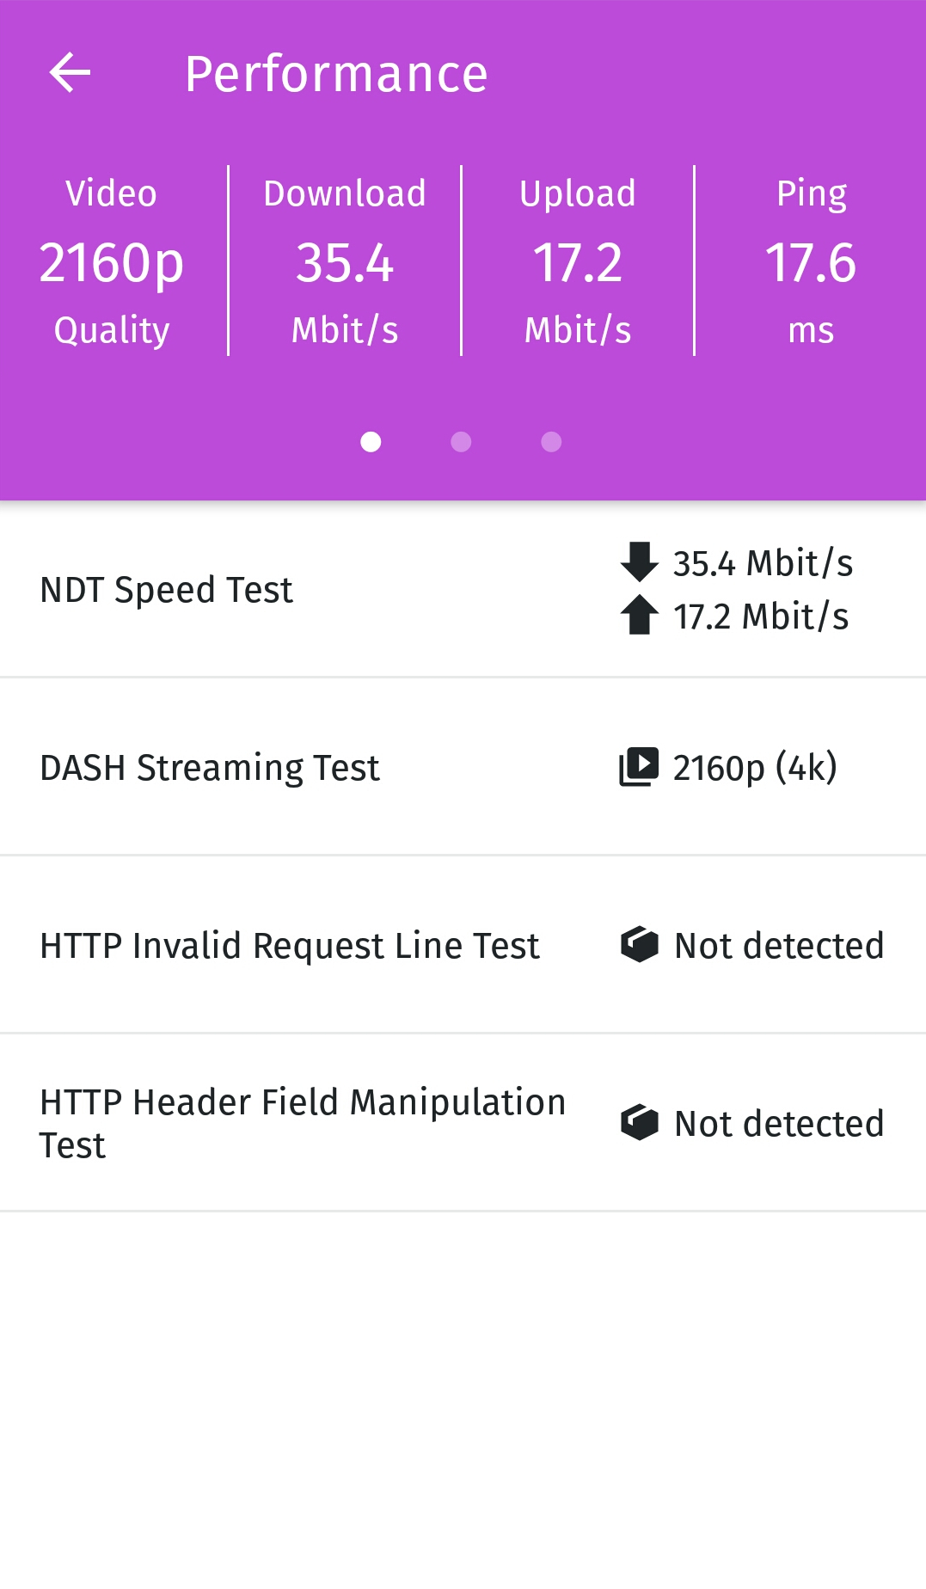
Task: Click the Performance page title
Action: [336, 74]
